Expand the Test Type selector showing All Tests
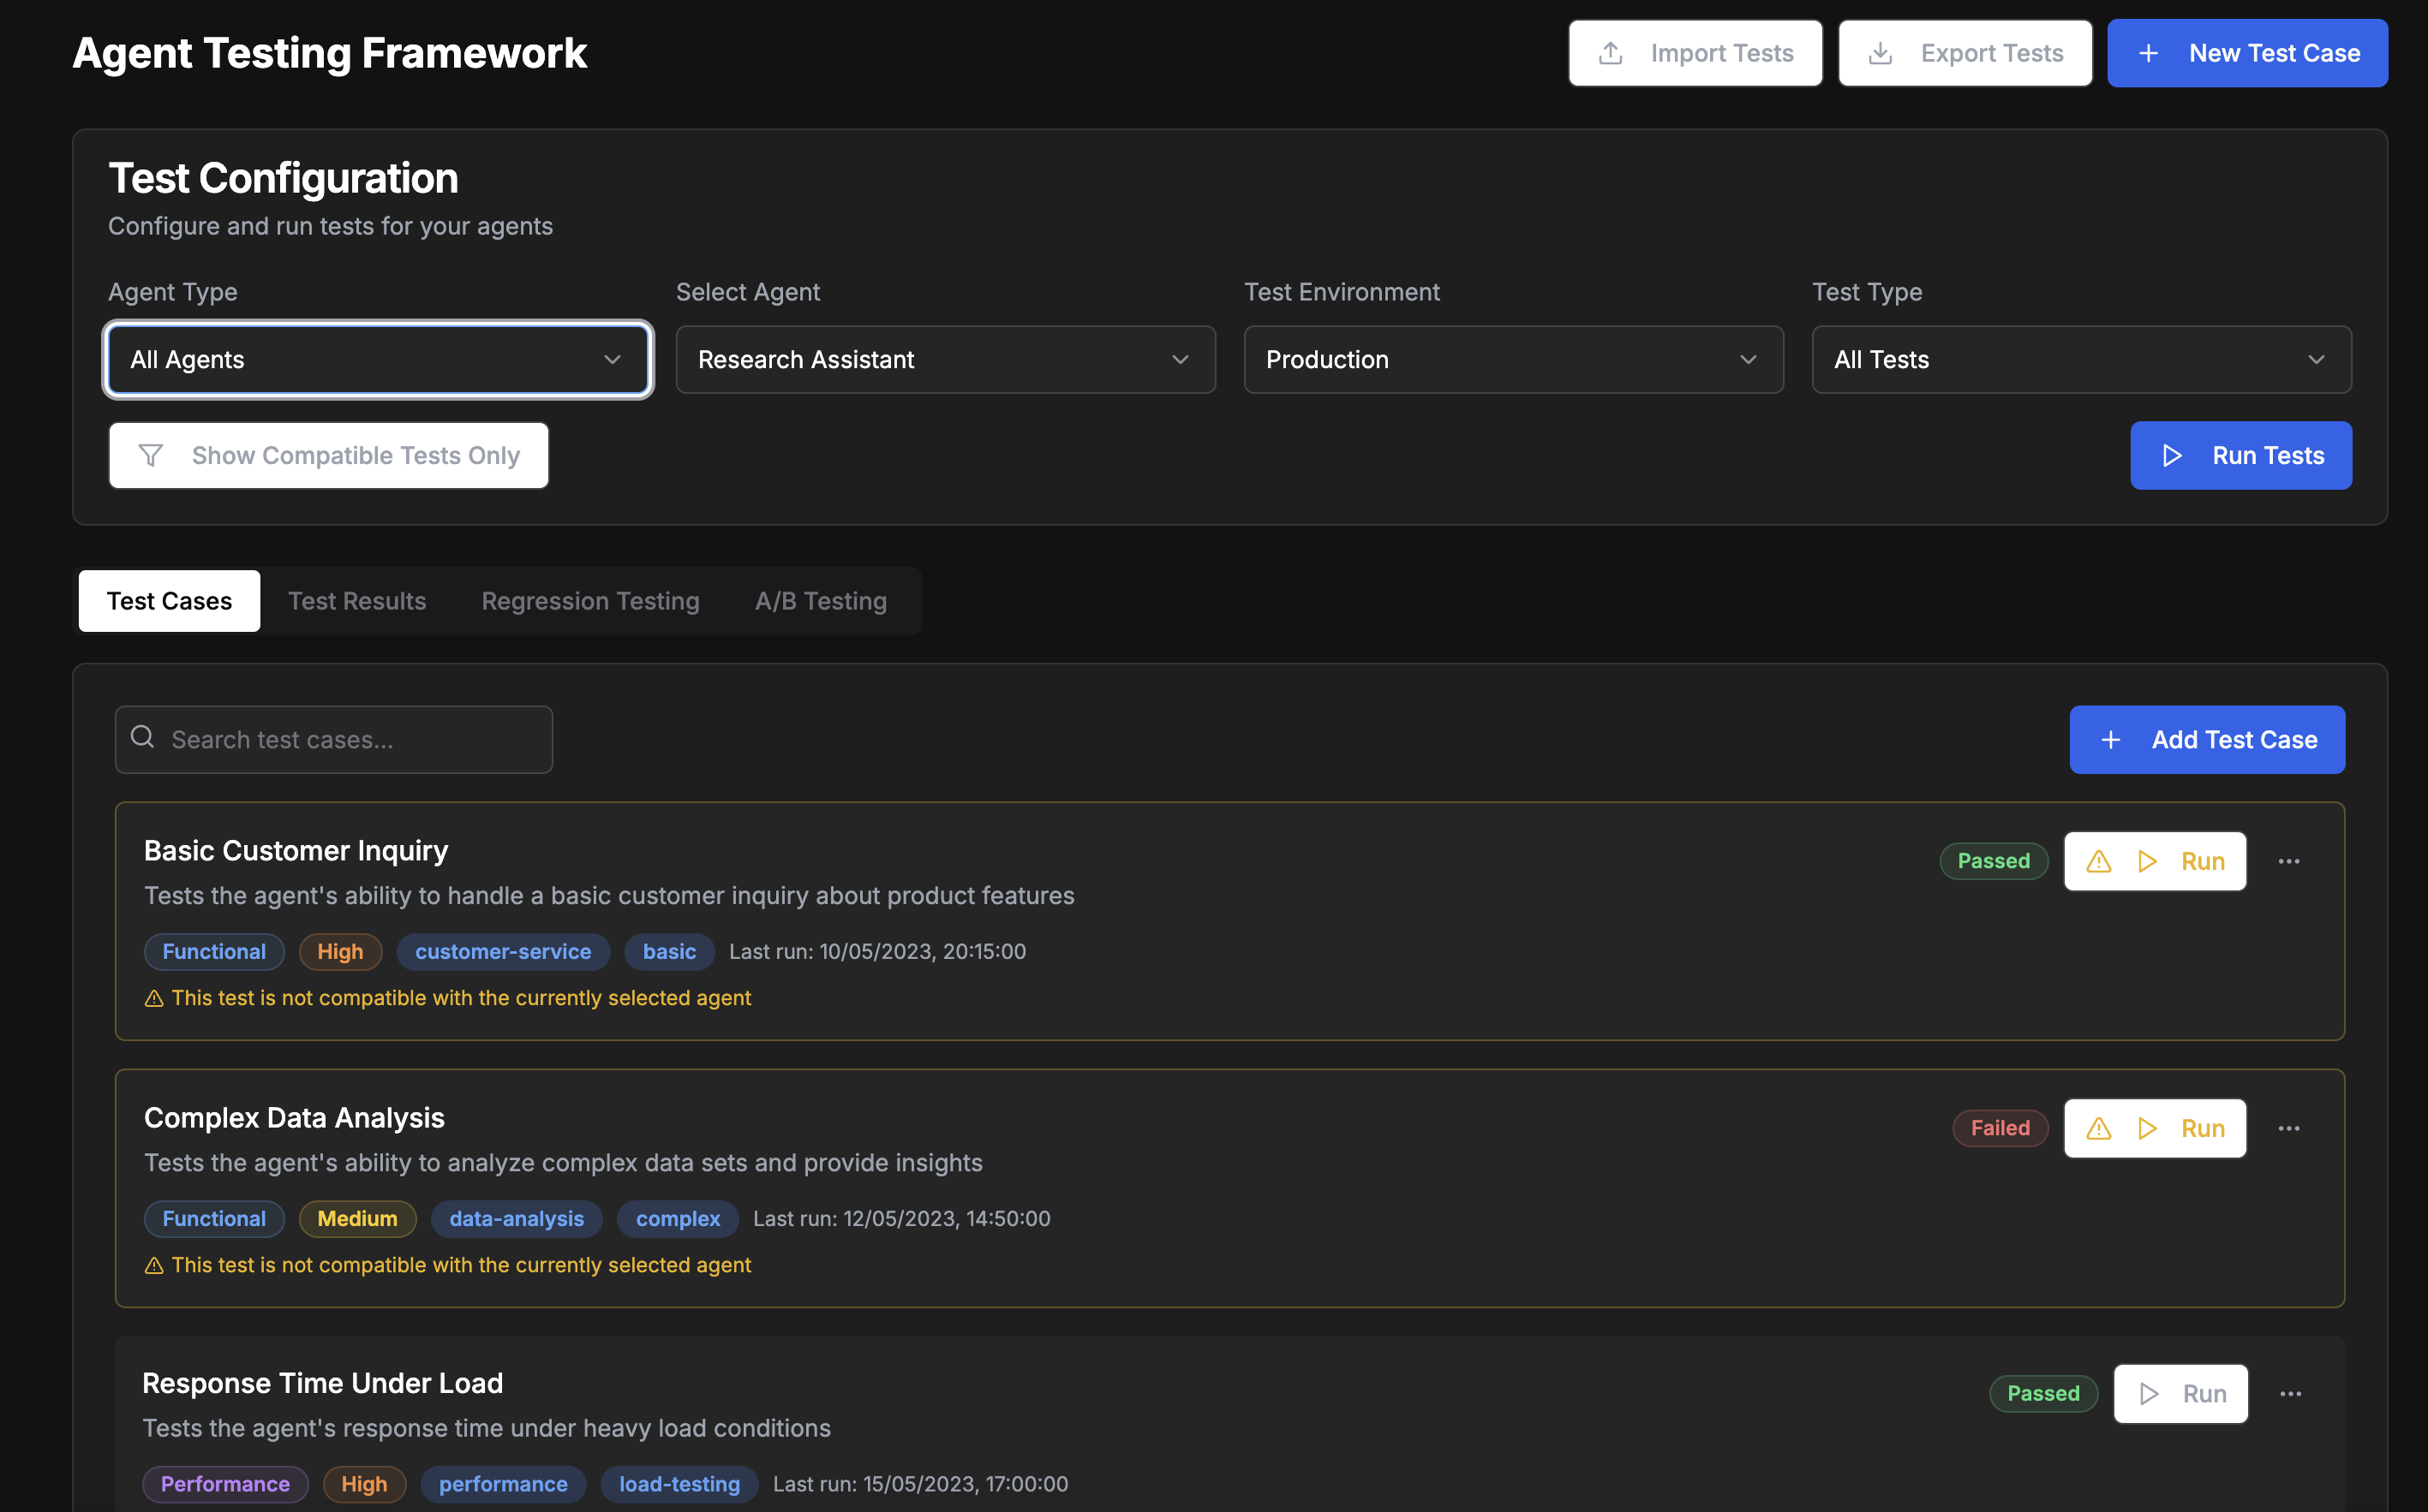Viewport: 2428px width, 1512px height. pos(2080,360)
